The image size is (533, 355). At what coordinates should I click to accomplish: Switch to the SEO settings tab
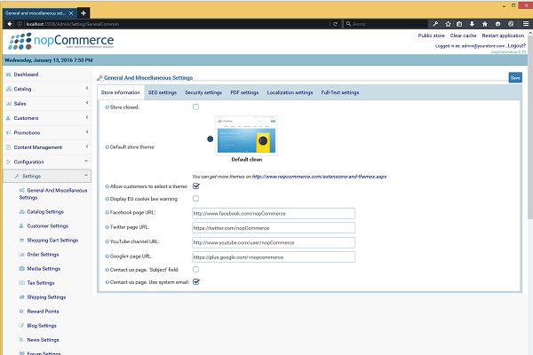click(162, 92)
